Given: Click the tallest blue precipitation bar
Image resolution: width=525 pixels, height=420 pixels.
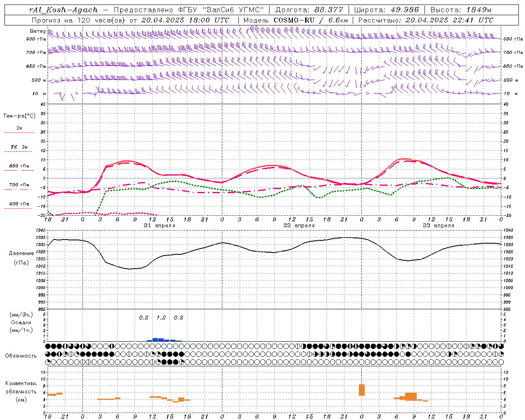Looking at the screenshot, I should (x=155, y=340).
